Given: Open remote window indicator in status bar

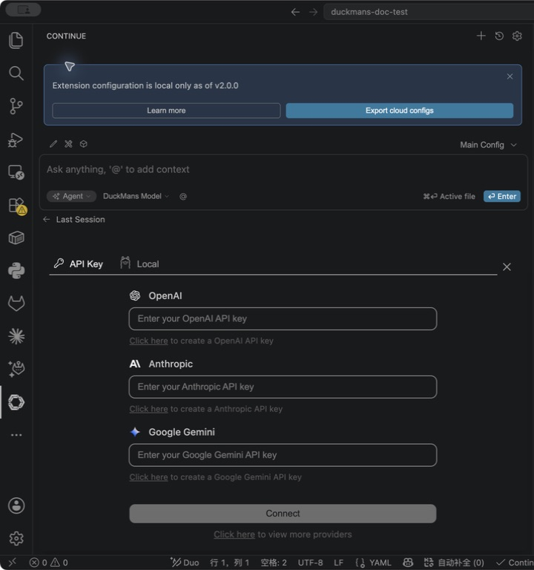Looking at the screenshot, I should 13,563.
